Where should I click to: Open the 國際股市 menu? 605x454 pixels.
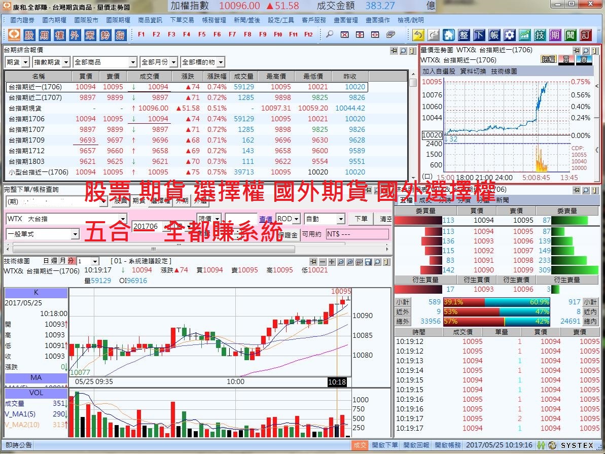coord(86,20)
